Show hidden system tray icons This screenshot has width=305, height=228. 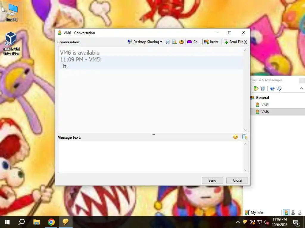(238, 222)
